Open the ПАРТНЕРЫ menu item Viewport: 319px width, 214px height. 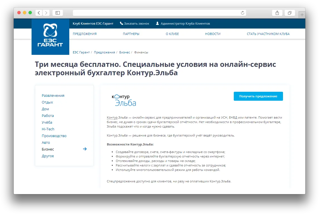tap(131, 34)
